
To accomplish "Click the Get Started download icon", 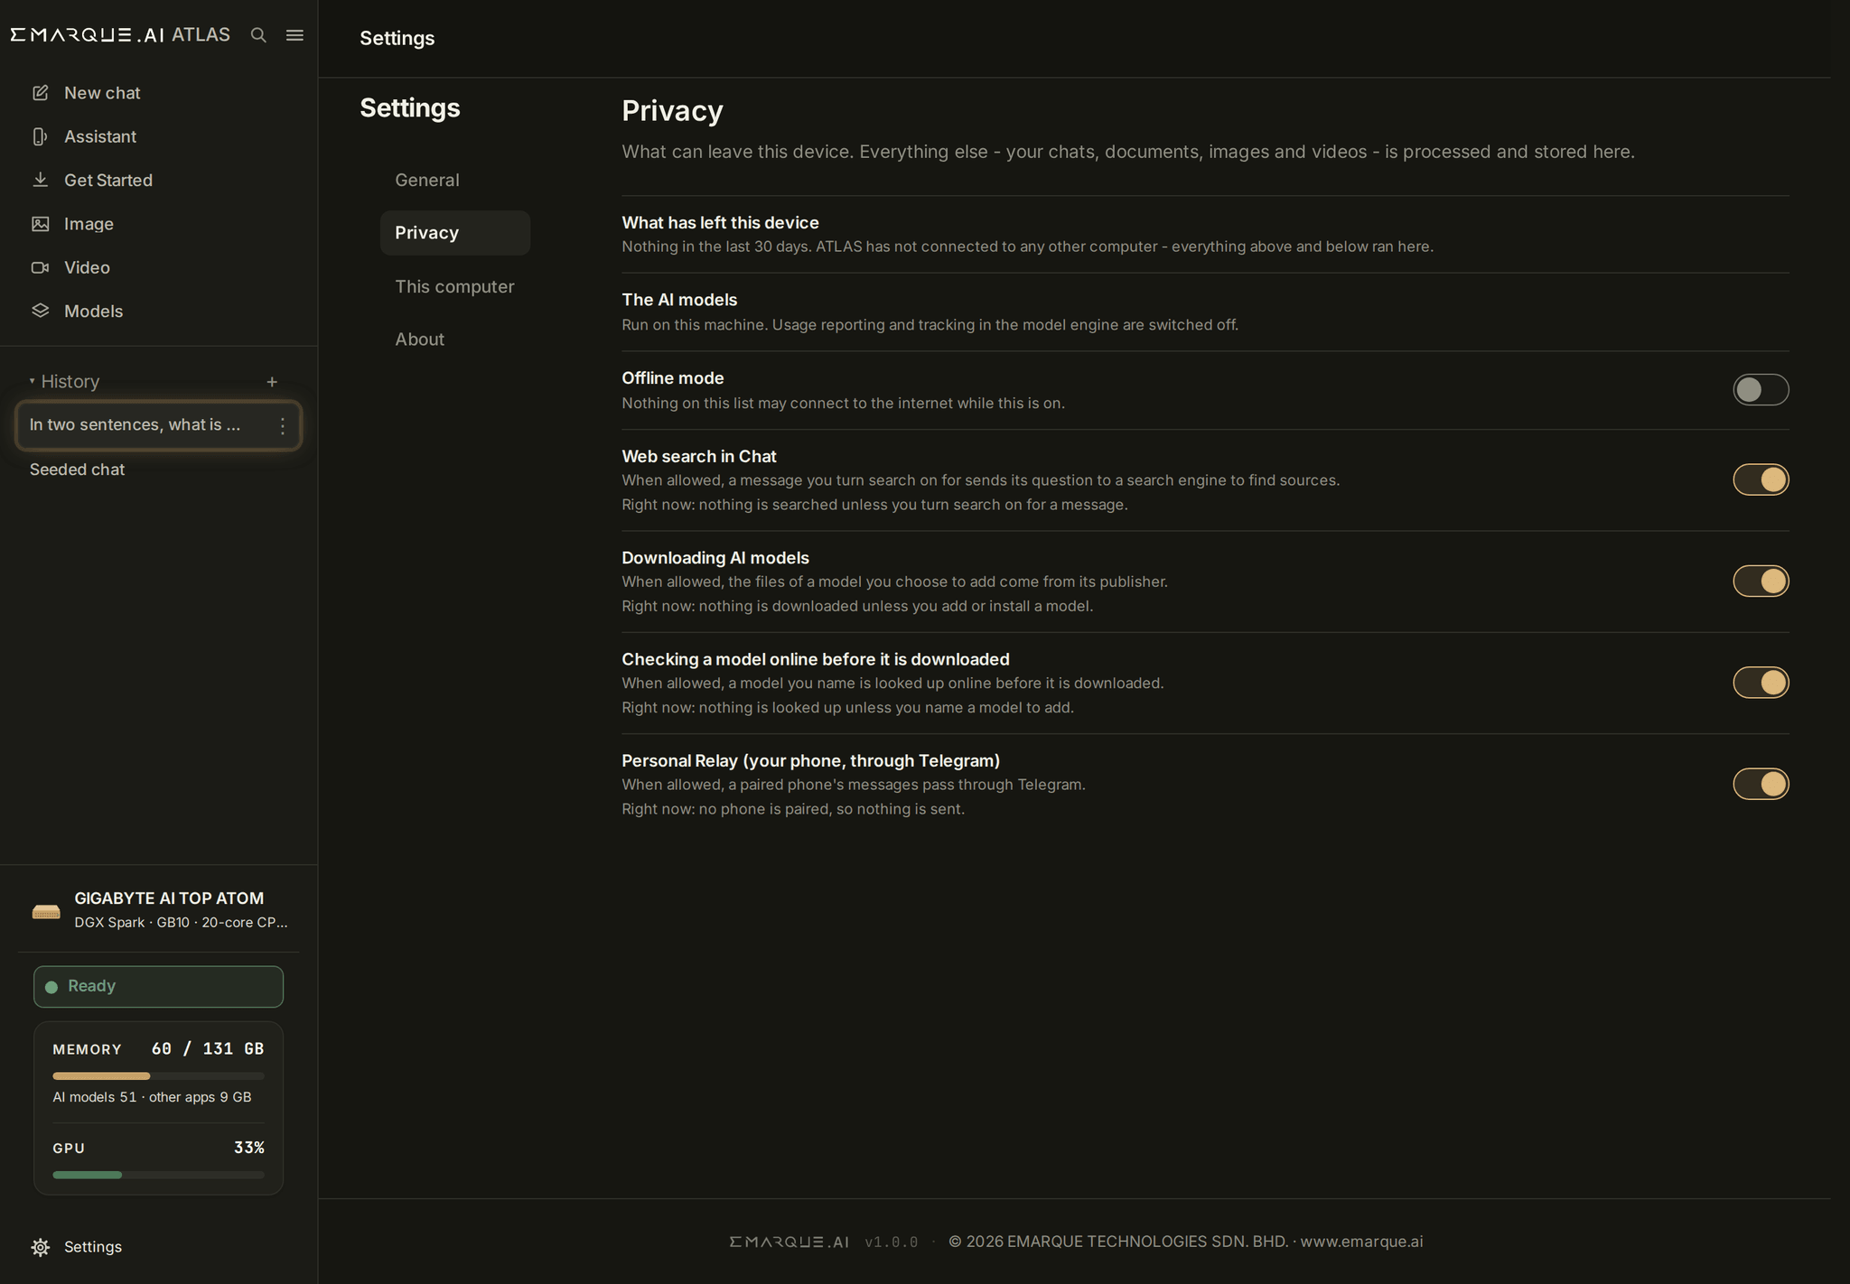I will click(x=41, y=180).
